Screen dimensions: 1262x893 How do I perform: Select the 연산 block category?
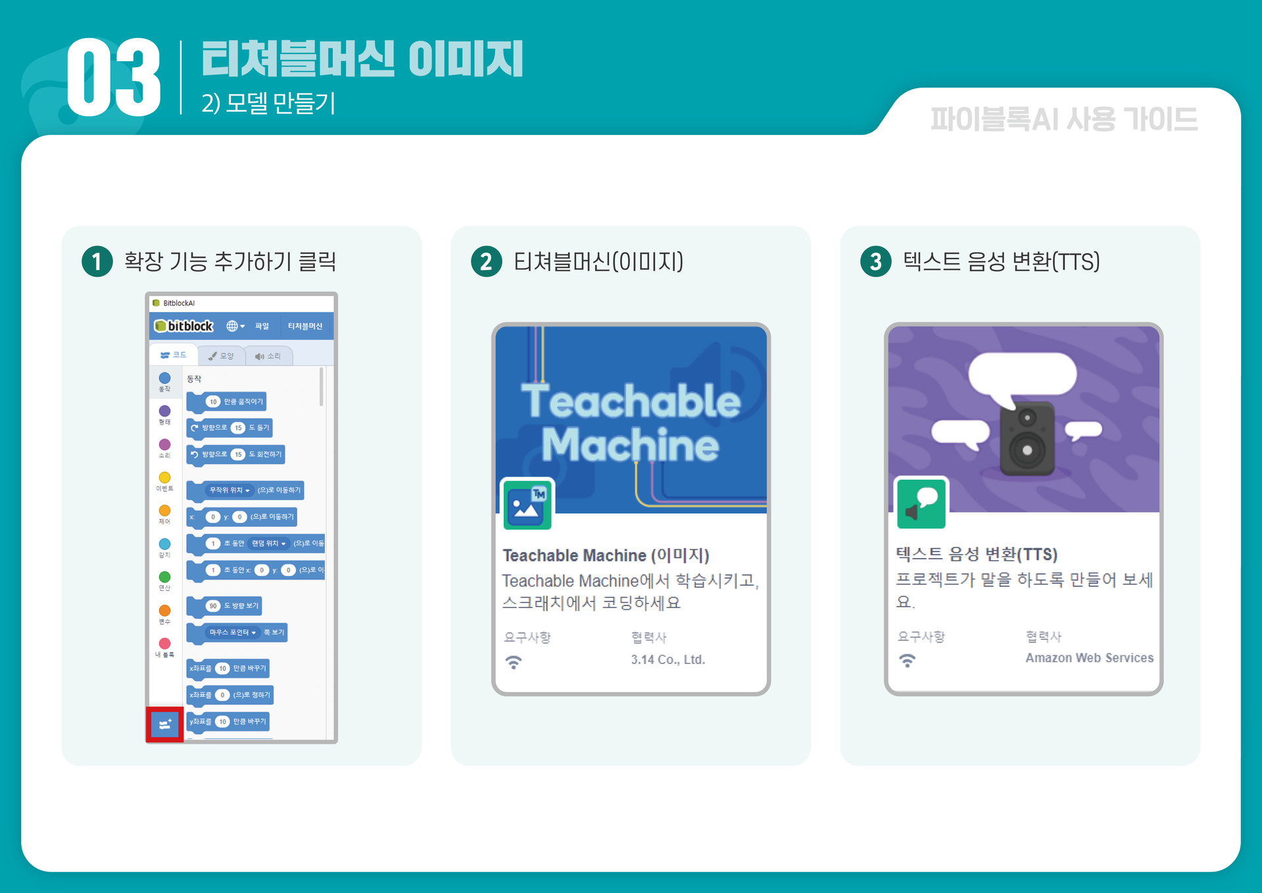[164, 581]
